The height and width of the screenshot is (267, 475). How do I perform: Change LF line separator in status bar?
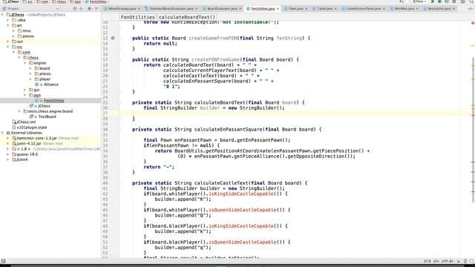[x=436, y=261]
